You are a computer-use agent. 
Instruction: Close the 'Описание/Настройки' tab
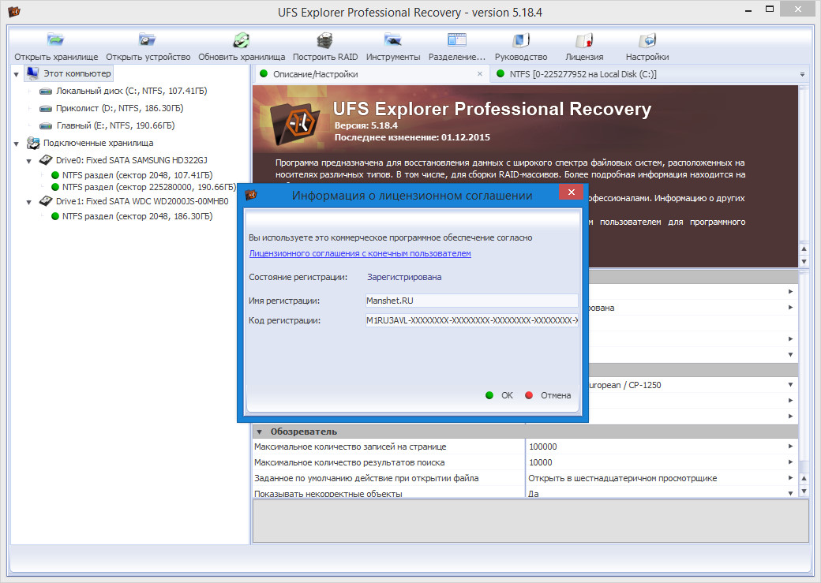click(x=480, y=74)
